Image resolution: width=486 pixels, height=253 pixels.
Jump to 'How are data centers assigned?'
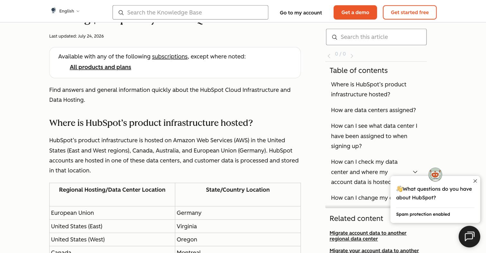(373, 110)
